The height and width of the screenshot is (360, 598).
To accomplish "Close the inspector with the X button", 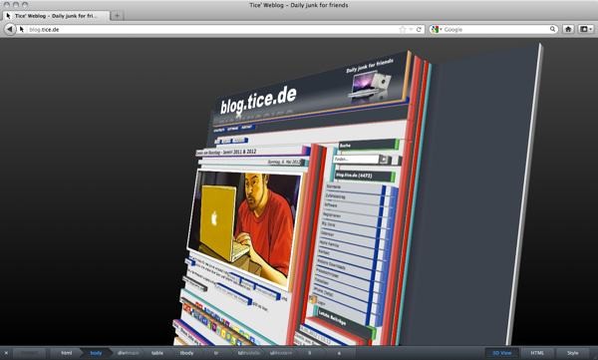I will (6, 353).
